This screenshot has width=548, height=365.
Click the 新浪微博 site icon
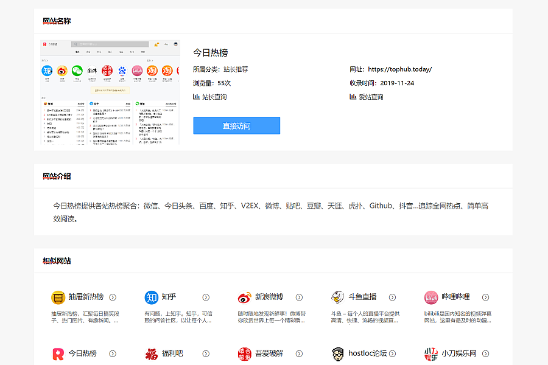coord(245,297)
